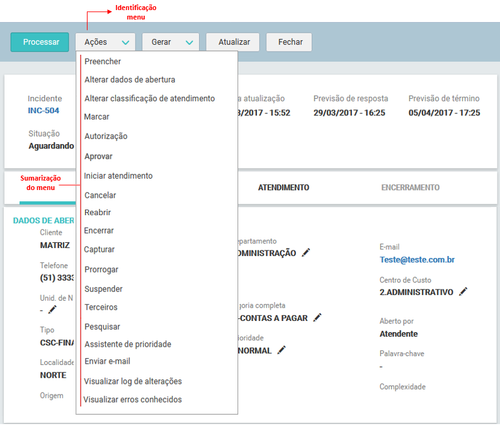This screenshot has height=426, width=500.
Task: Click the pencil icon next to ADMINISTRAÇÃO department
Action: tap(306, 253)
